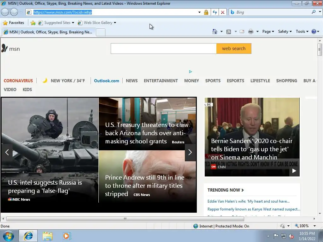This screenshot has width=323, height=242.
Task: Go to the ESPORTS section
Action: [235, 81]
